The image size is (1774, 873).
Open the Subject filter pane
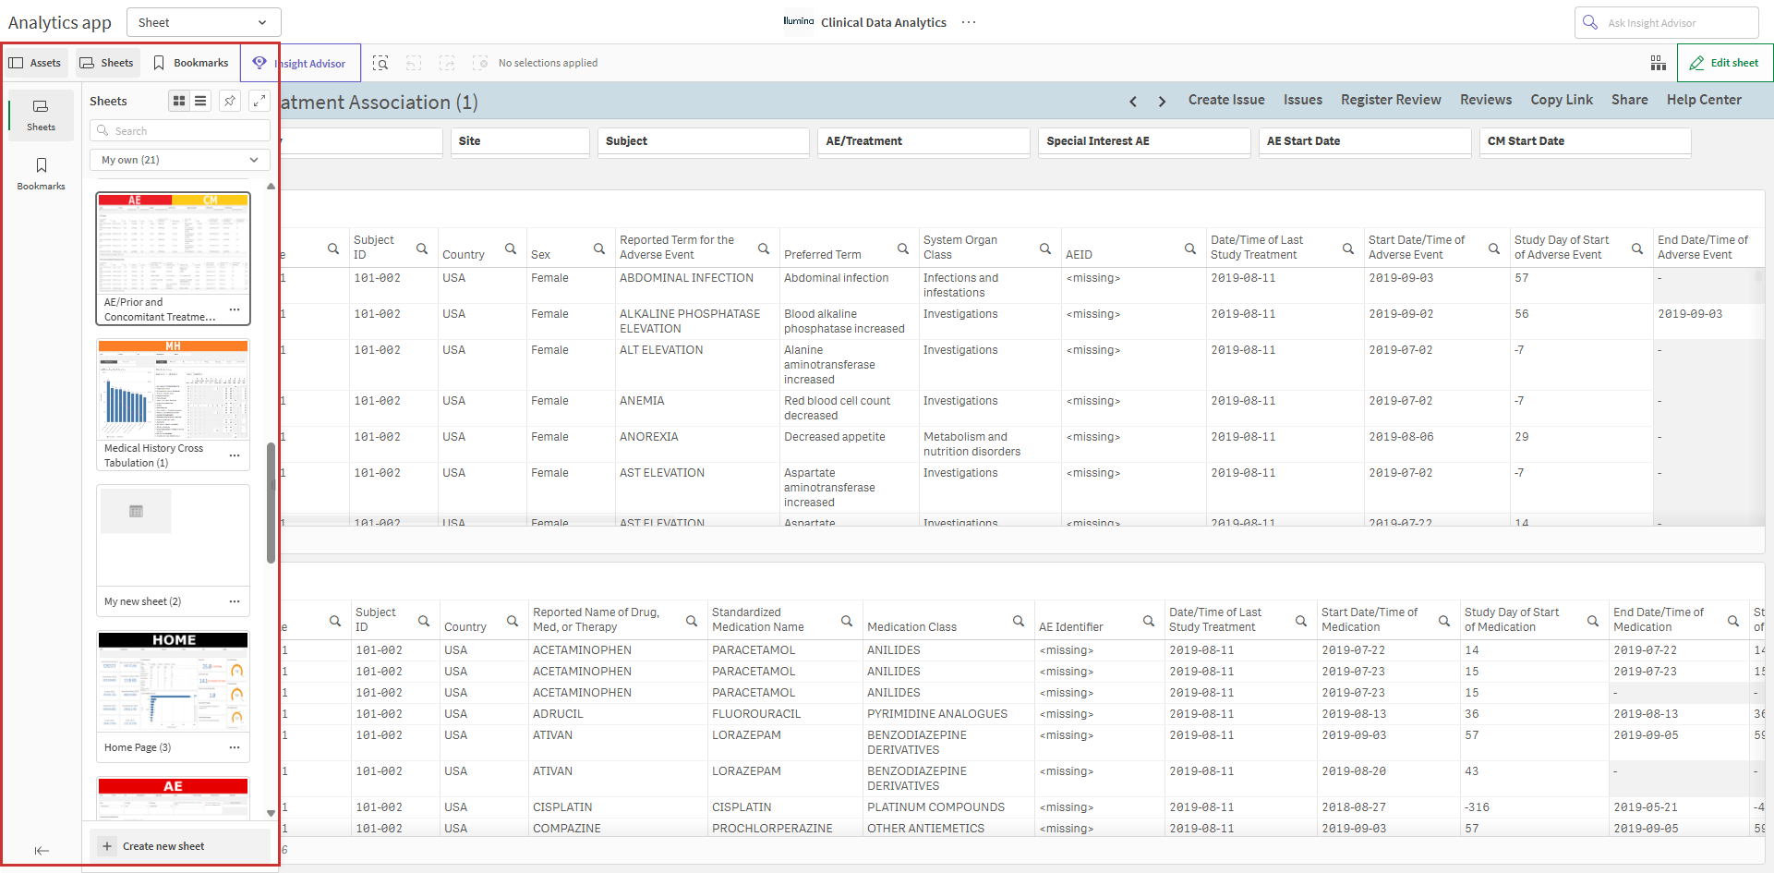pyautogui.click(x=704, y=141)
